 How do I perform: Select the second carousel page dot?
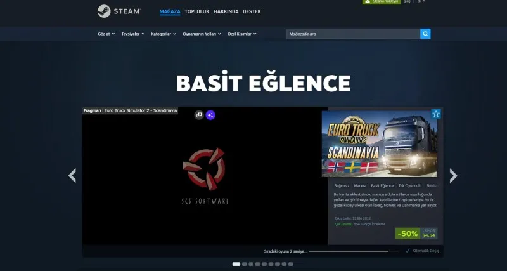click(245, 264)
